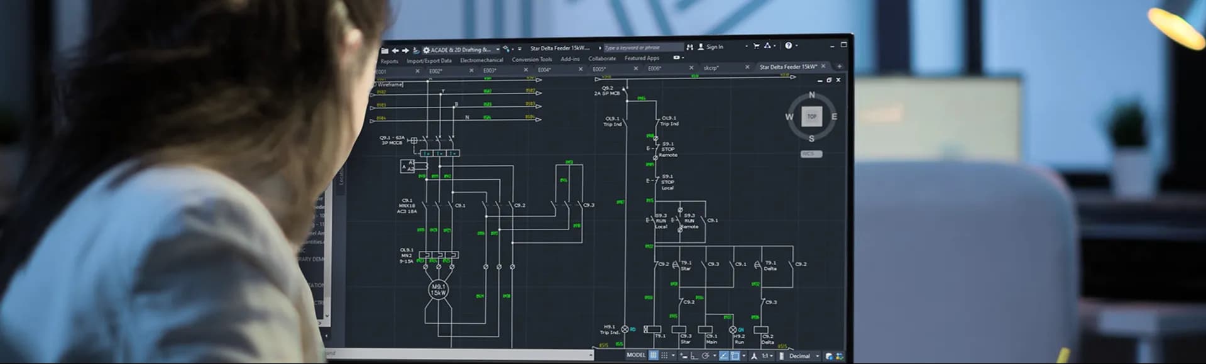Screen dimensions: 1206x364
Task: Click the S direction on the ViewCube compass
Action: click(811, 138)
